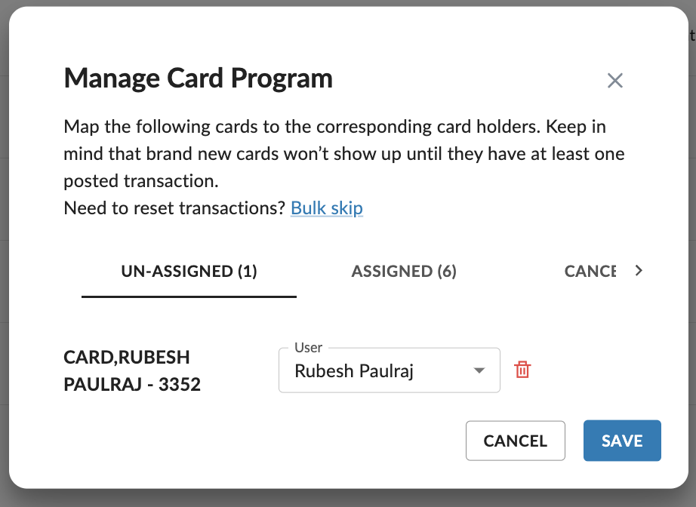
Task: Click the 'posted transaction.' line of text
Action: click(x=141, y=181)
